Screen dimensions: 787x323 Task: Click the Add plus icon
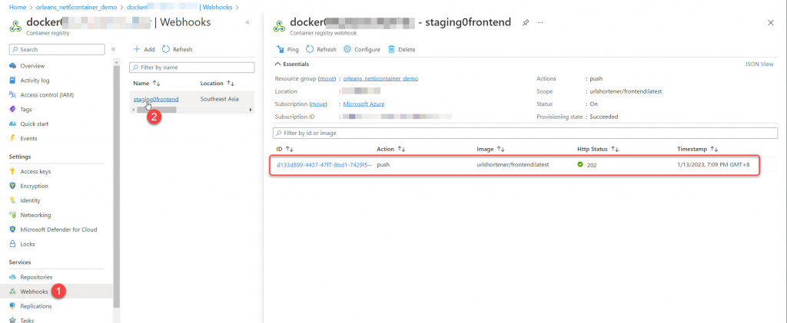pyautogui.click(x=136, y=50)
